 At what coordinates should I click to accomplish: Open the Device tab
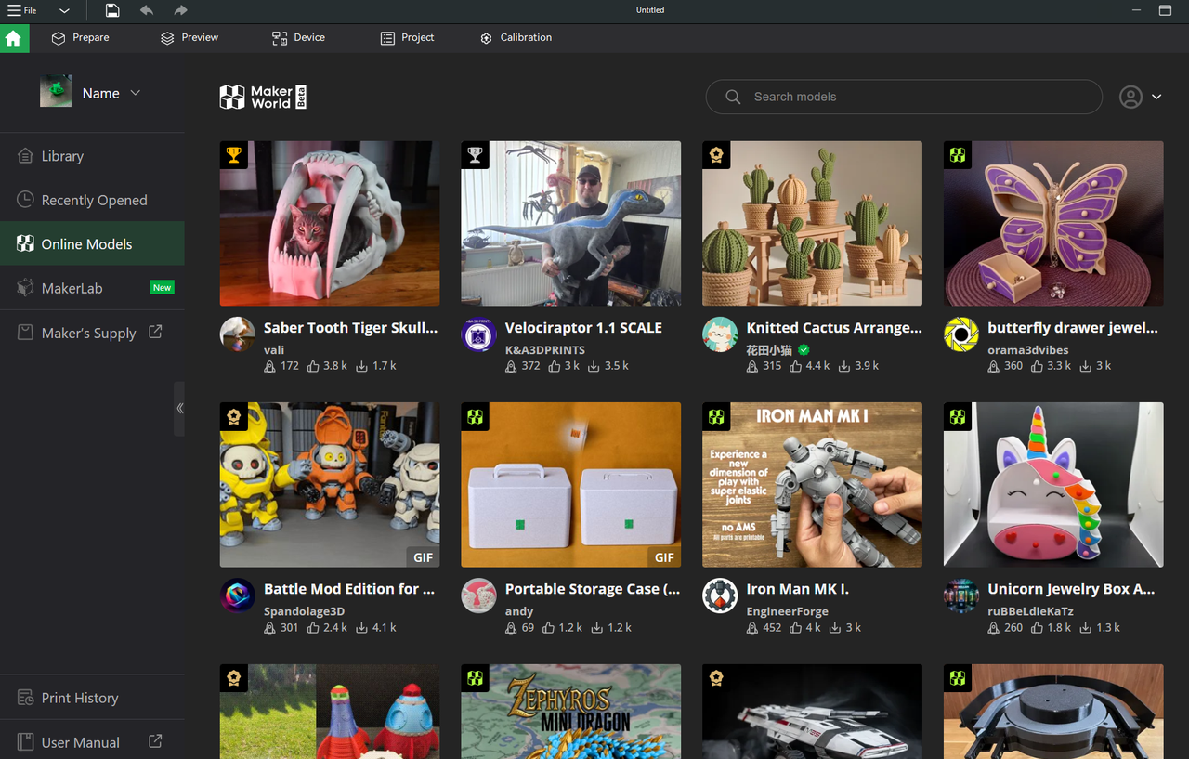coord(298,38)
